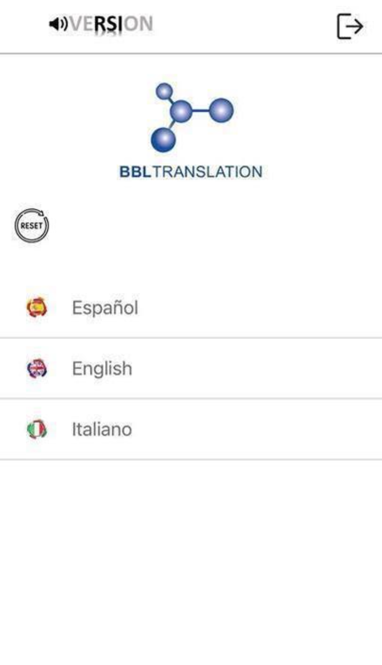Image resolution: width=382 pixels, height=665 pixels.
Task: Select English from the language list
Action: 102,369
